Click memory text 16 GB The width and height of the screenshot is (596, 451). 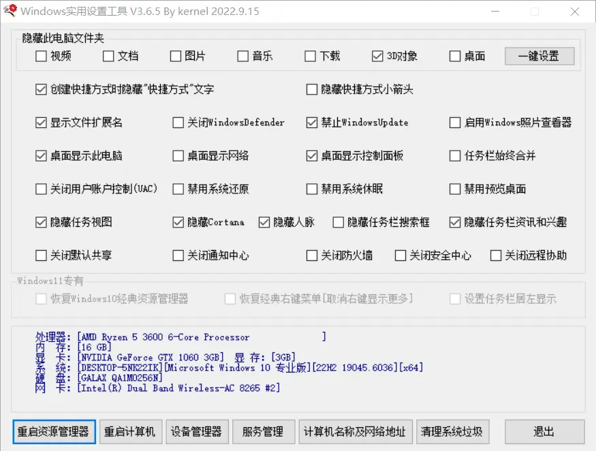94,347
